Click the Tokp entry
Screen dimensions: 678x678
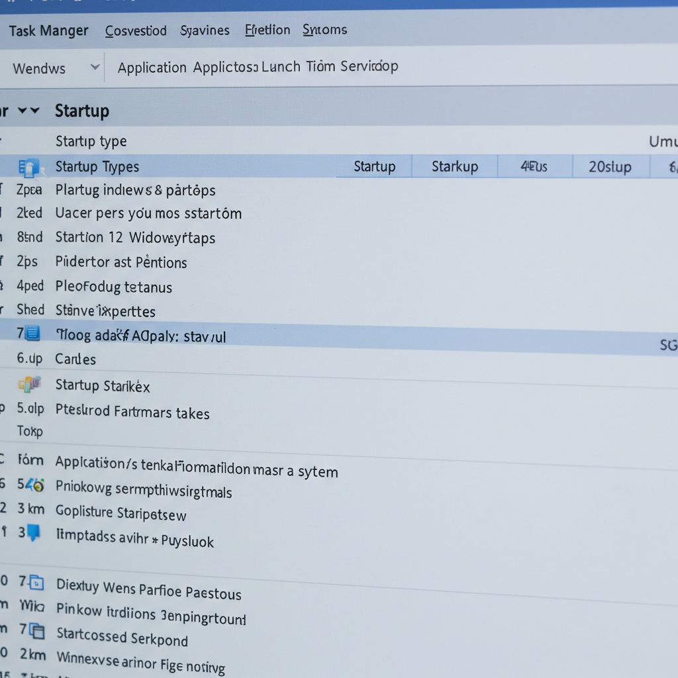pyautogui.click(x=30, y=431)
